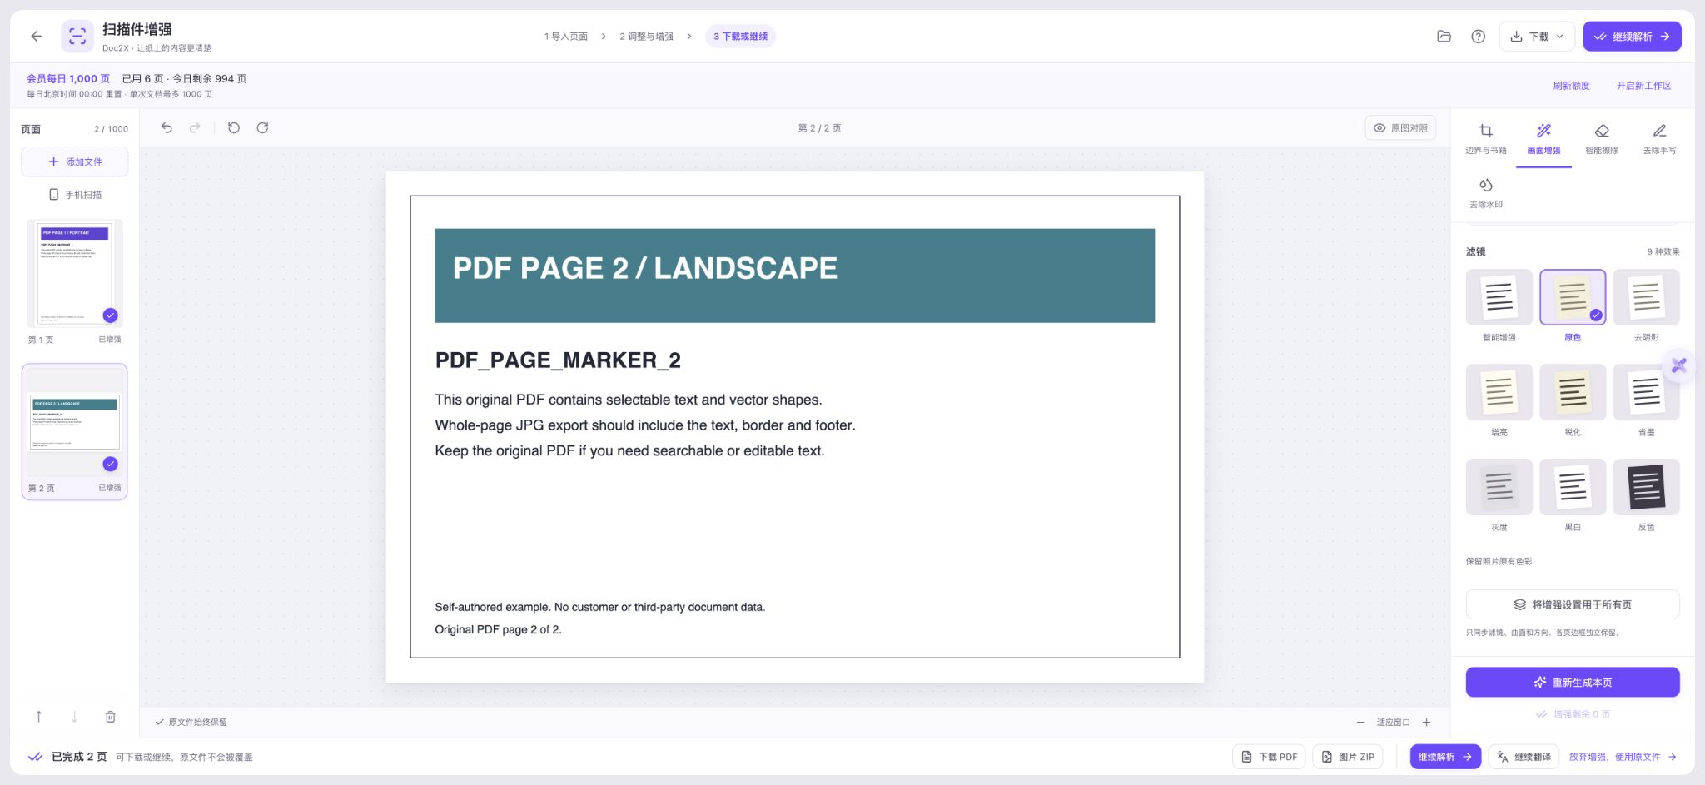
Task: Click 添加文件 button
Action: (x=75, y=161)
